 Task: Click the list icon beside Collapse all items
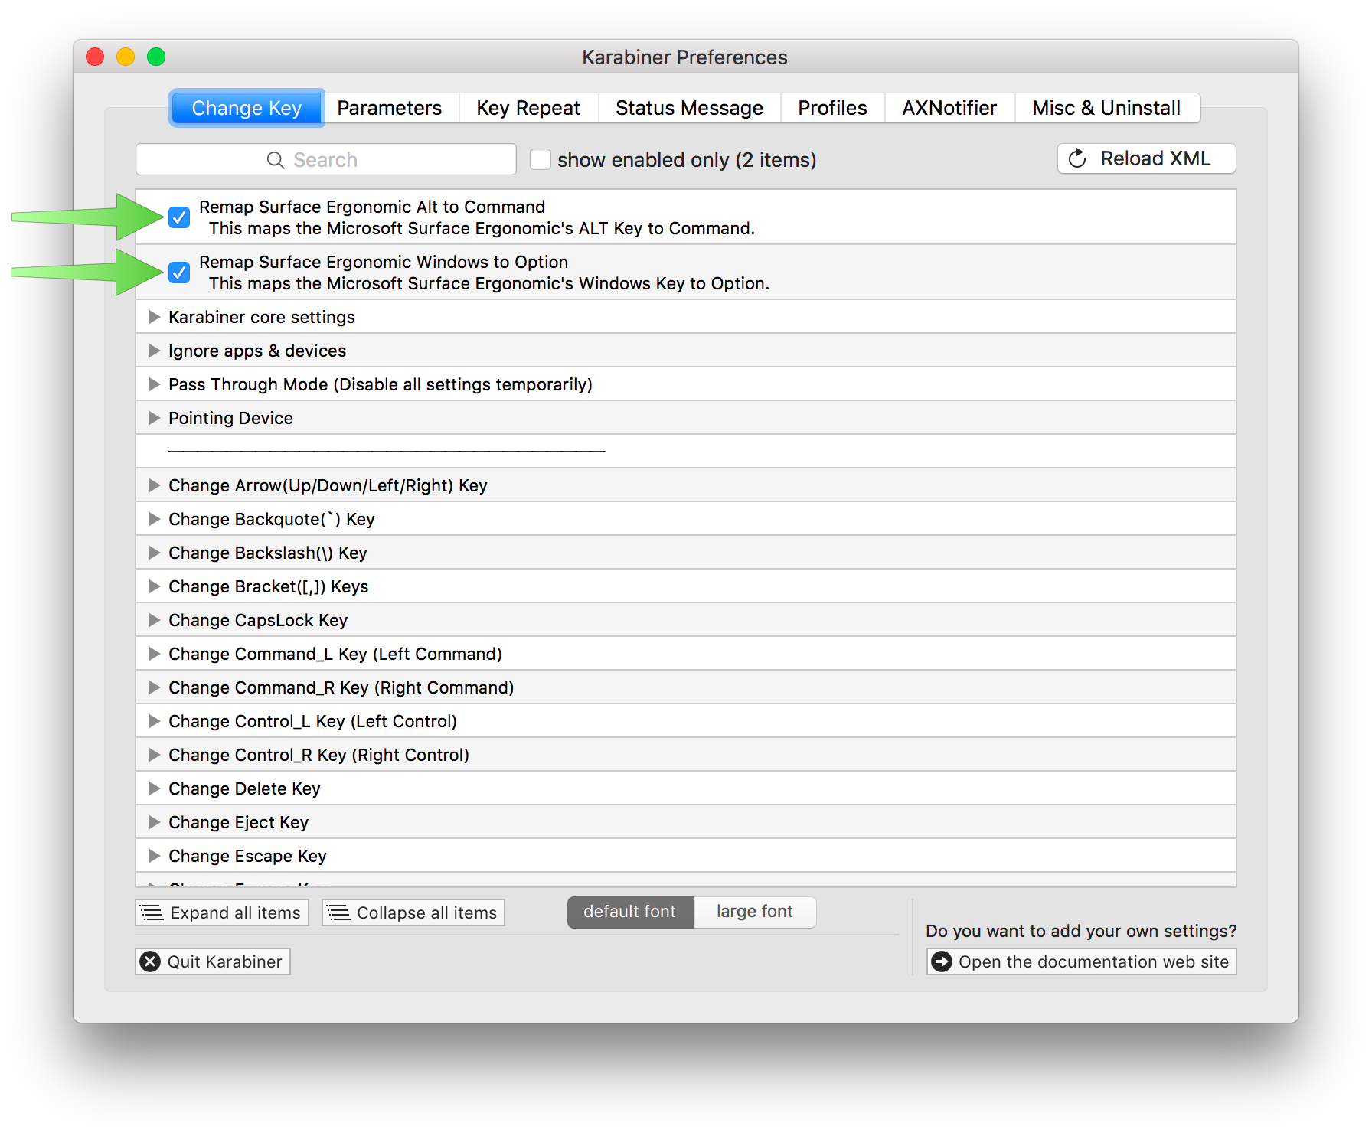(338, 912)
